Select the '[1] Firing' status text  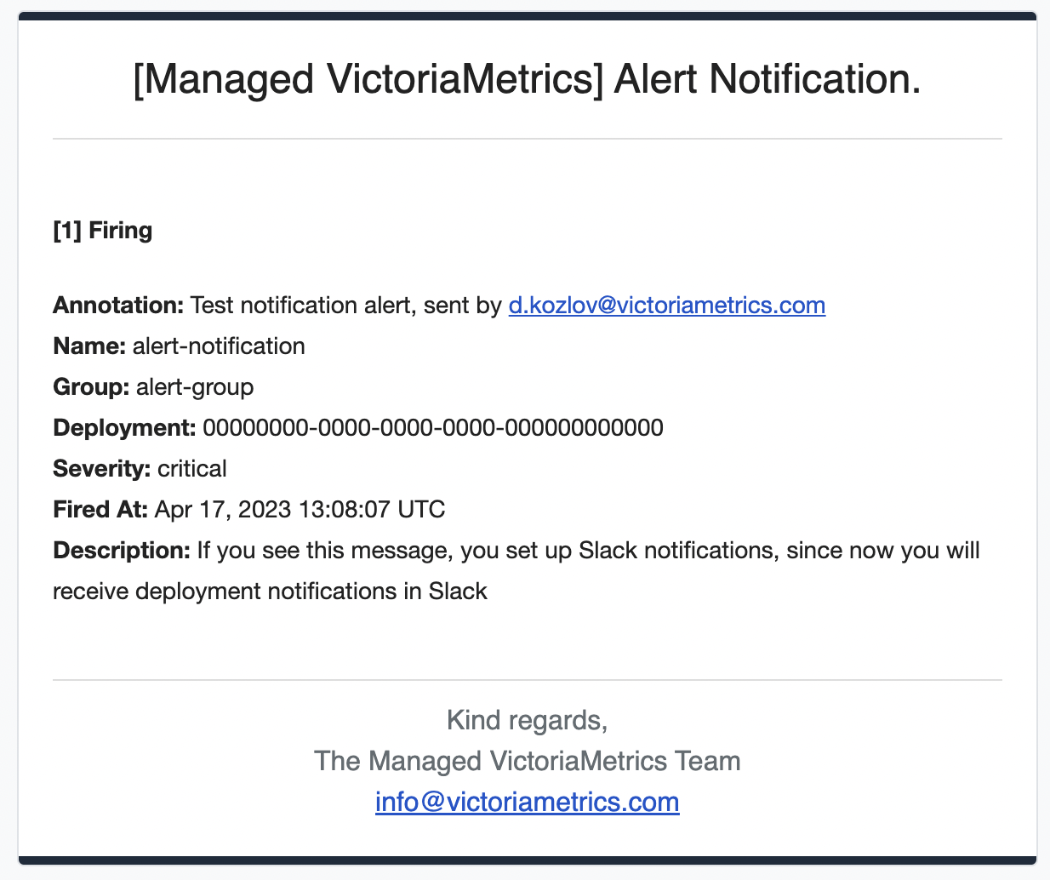tap(102, 230)
